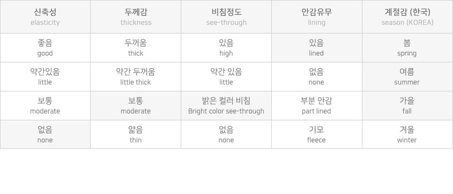Select the thickness column header
The width and height of the screenshot is (453, 194).
(135, 17)
